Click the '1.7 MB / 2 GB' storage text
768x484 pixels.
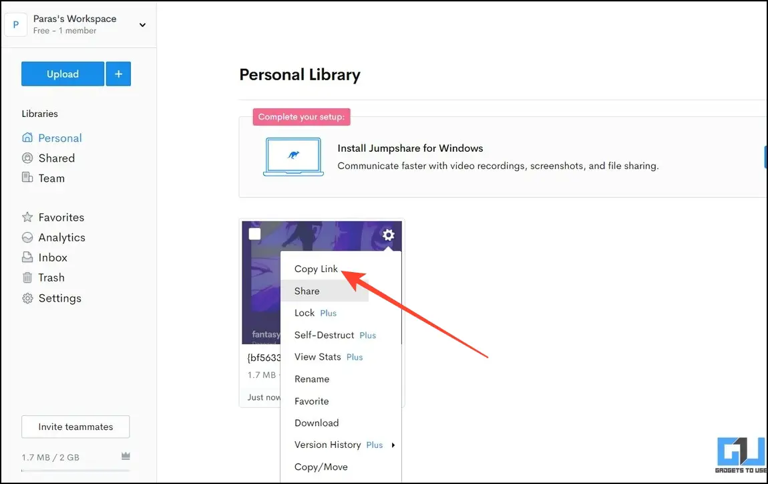pyautogui.click(x=51, y=457)
